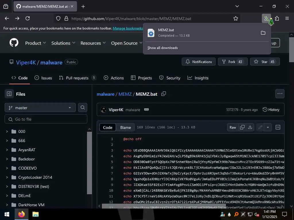Viewport: 294px width, 220px height.
Task: Open more file actions ellipsis button
Action: point(280,94)
